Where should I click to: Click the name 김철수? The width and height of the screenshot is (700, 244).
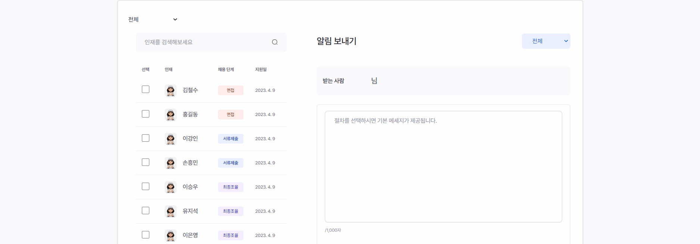[x=190, y=90]
